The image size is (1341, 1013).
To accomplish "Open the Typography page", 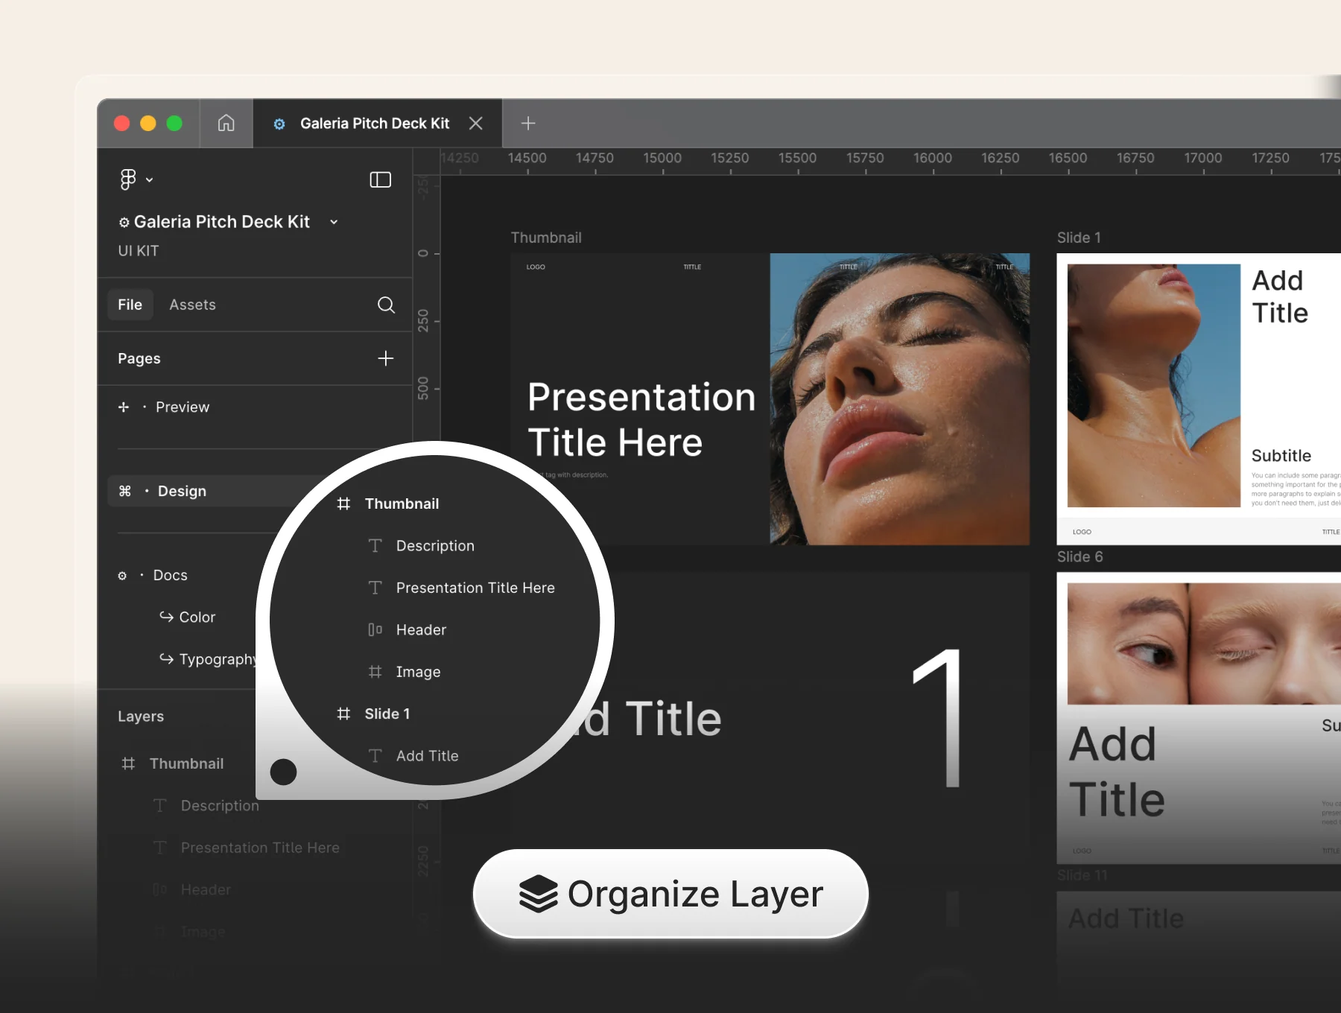I will pos(217,659).
